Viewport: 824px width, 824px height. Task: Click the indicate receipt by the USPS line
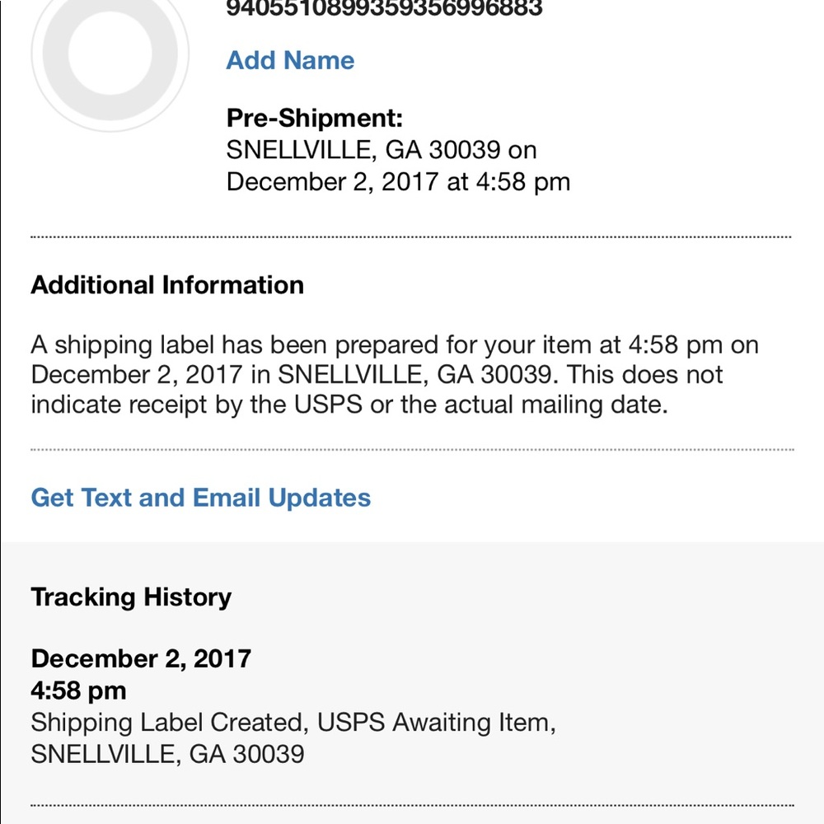tap(348, 405)
